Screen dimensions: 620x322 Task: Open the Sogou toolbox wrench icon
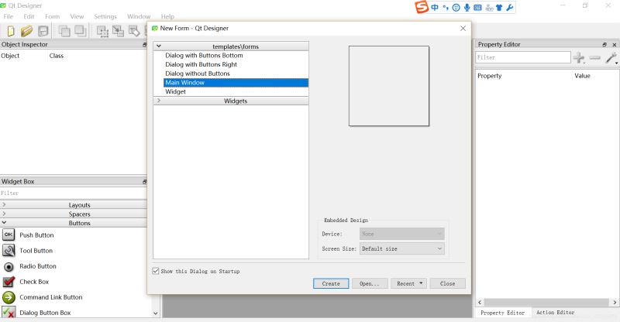[510, 7]
